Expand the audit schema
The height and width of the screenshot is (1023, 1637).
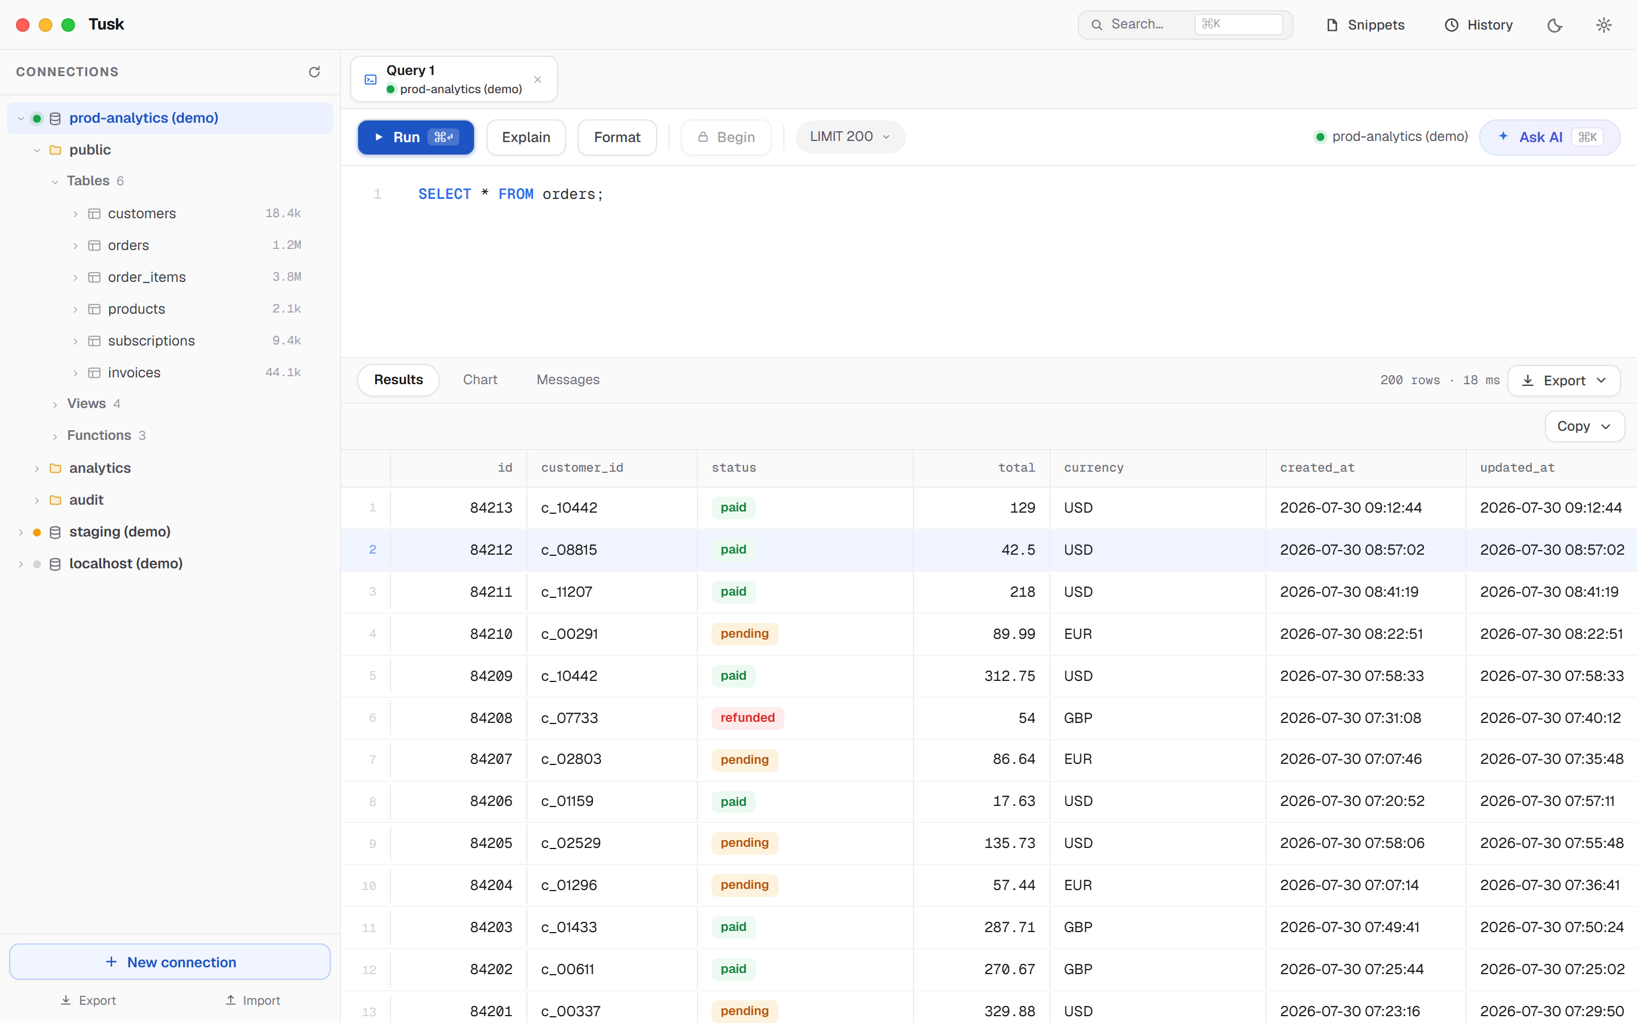[x=37, y=500]
